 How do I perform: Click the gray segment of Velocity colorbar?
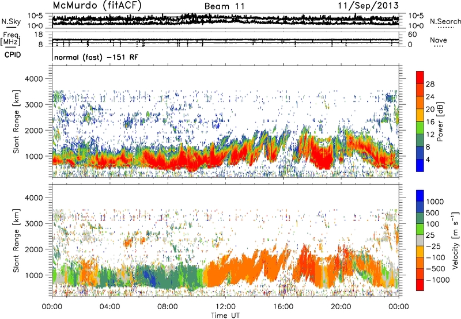click(x=420, y=241)
